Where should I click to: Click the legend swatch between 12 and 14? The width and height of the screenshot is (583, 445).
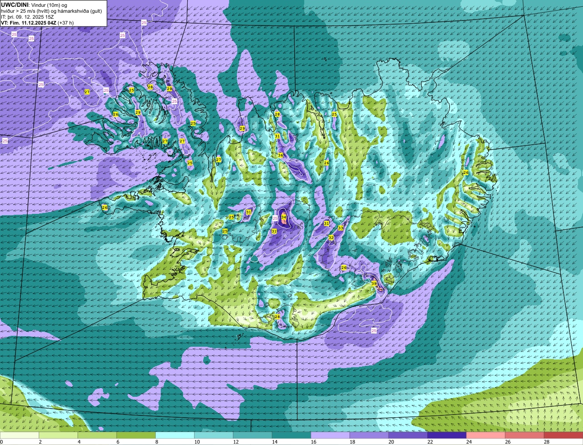tap(253, 435)
